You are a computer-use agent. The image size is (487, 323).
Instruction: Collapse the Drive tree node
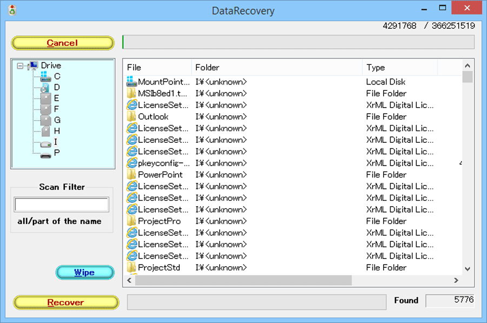(20, 66)
